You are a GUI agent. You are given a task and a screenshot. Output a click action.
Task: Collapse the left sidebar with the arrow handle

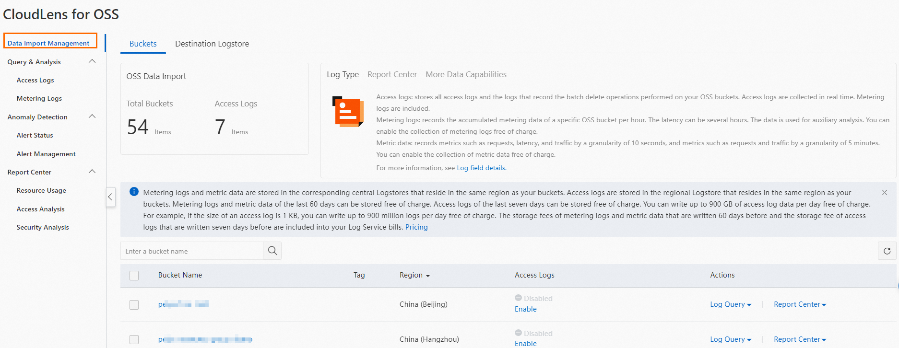click(x=110, y=197)
